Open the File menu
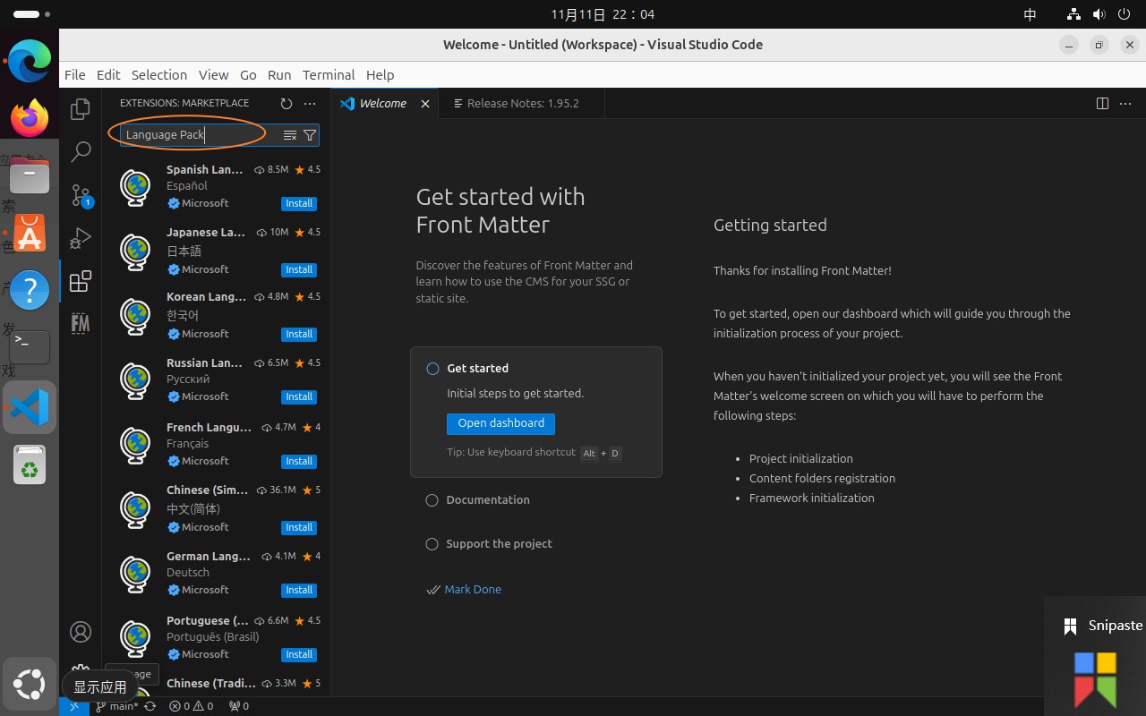The width and height of the screenshot is (1146, 716). pyautogui.click(x=75, y=75)
